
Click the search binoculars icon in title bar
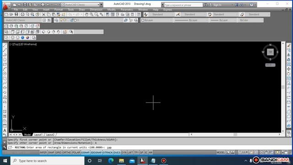206,5
